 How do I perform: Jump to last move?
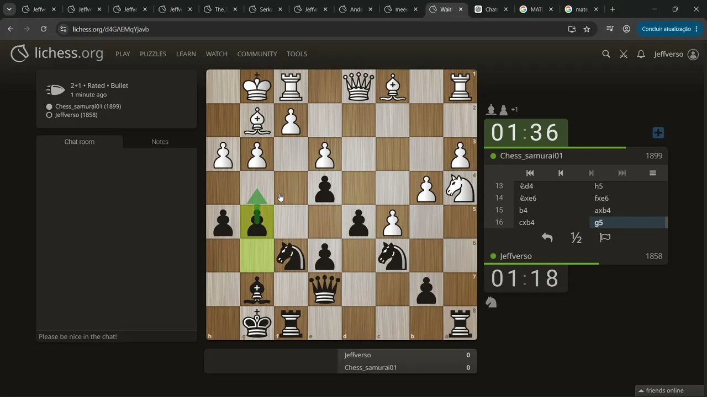[x=622, y=173]
